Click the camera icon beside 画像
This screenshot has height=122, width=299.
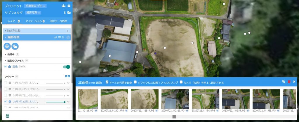10,67
